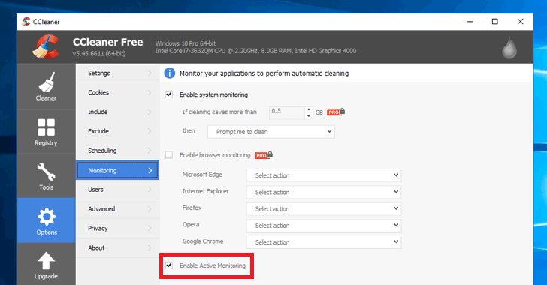547x285 pixels.
Task: Open Google Chrome action dropdown
Action: (324, 242)
